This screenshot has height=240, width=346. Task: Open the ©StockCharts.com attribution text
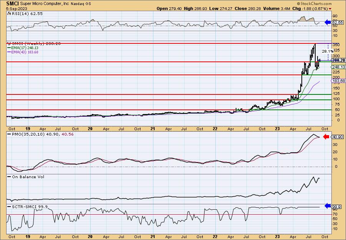click(x=314, y=3)
